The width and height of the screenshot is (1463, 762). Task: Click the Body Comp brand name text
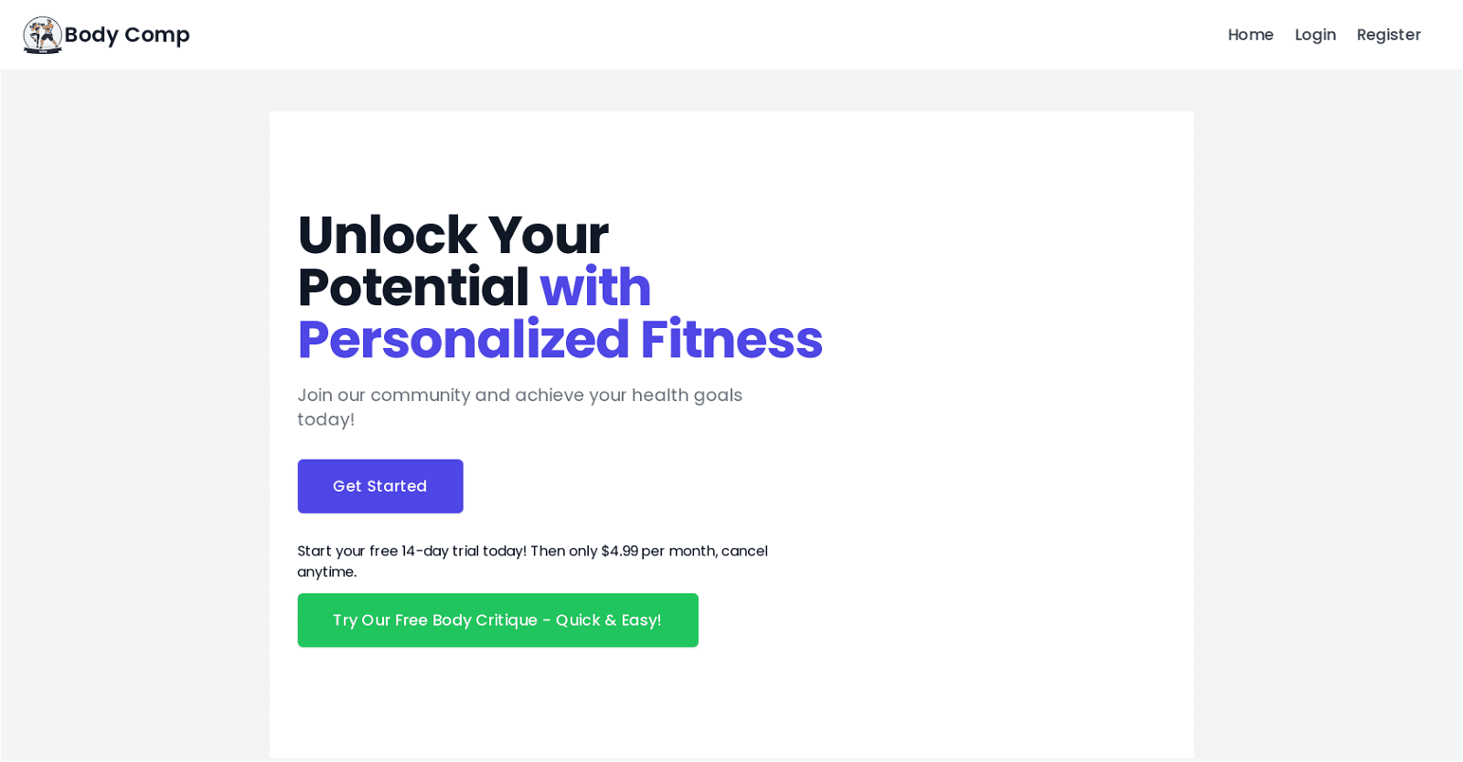[x=127, y=35]
